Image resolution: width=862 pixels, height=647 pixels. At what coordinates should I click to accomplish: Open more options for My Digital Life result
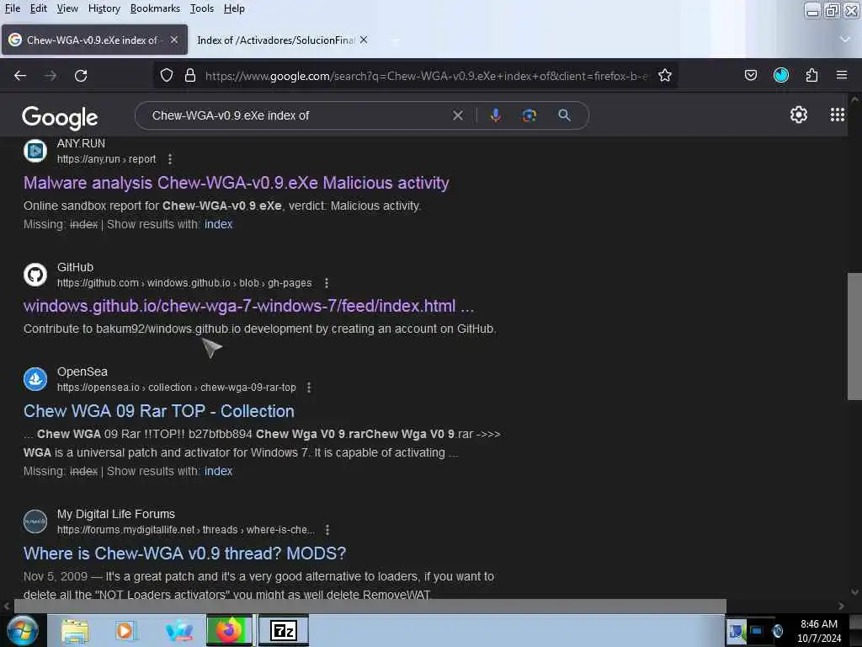[327, 530]
